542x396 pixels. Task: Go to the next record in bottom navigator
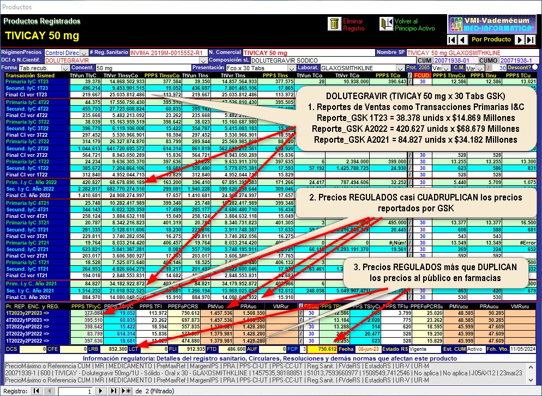point(100,391)
